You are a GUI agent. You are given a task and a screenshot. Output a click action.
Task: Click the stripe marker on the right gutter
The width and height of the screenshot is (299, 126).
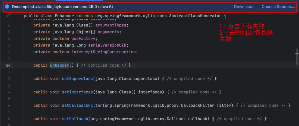[x=297, y=54]
